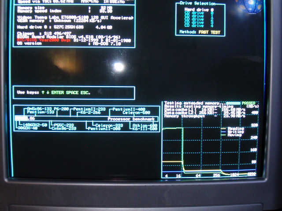Click the Tseng Labs ET6000 video line
282x211 pixels.
pyautogui.click(x=75, y=18)
